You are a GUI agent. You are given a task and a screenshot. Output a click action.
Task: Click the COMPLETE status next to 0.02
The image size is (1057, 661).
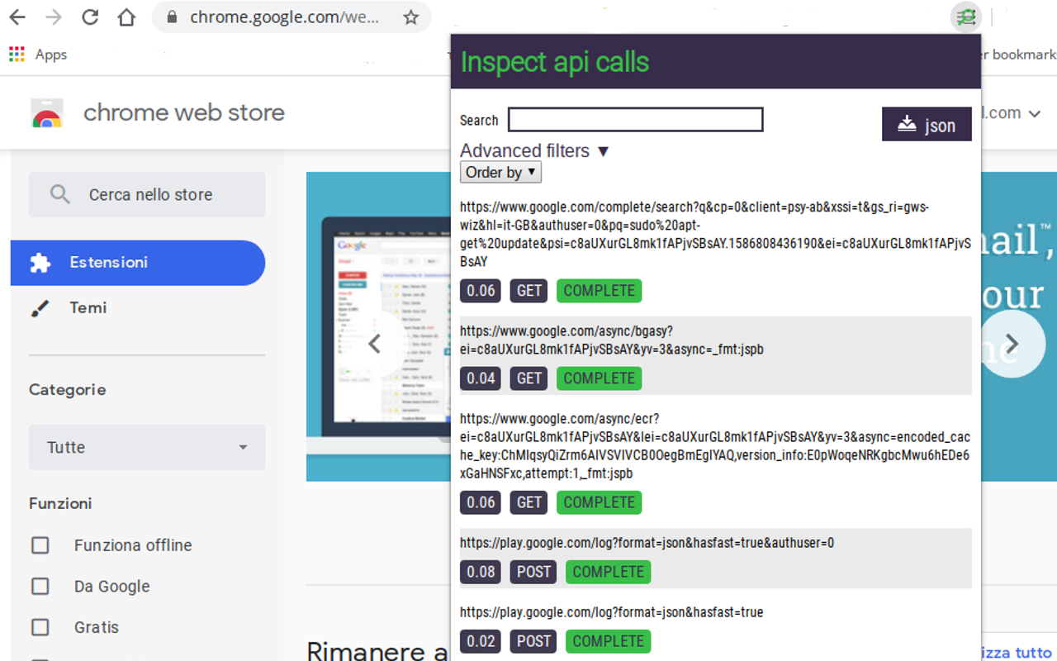[x=608, y=641]
